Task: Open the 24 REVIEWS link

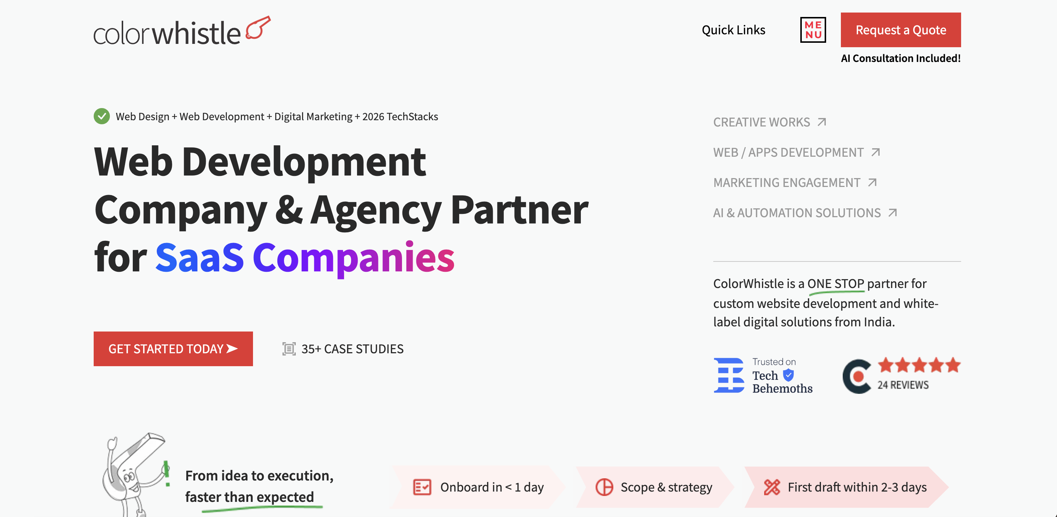Action: click(x=903, y=385)
